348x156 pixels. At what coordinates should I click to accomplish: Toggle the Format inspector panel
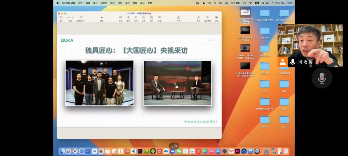click(x=198, y=17)
